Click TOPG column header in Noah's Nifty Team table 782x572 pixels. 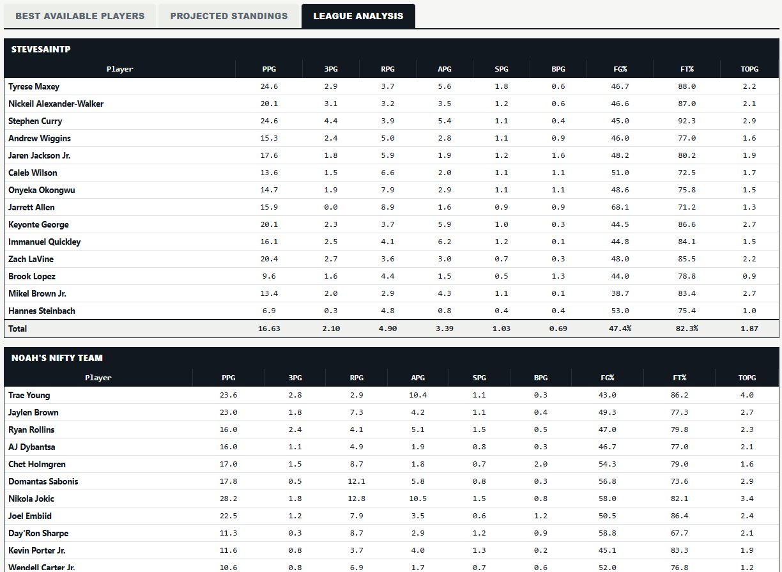click(747, 378)
